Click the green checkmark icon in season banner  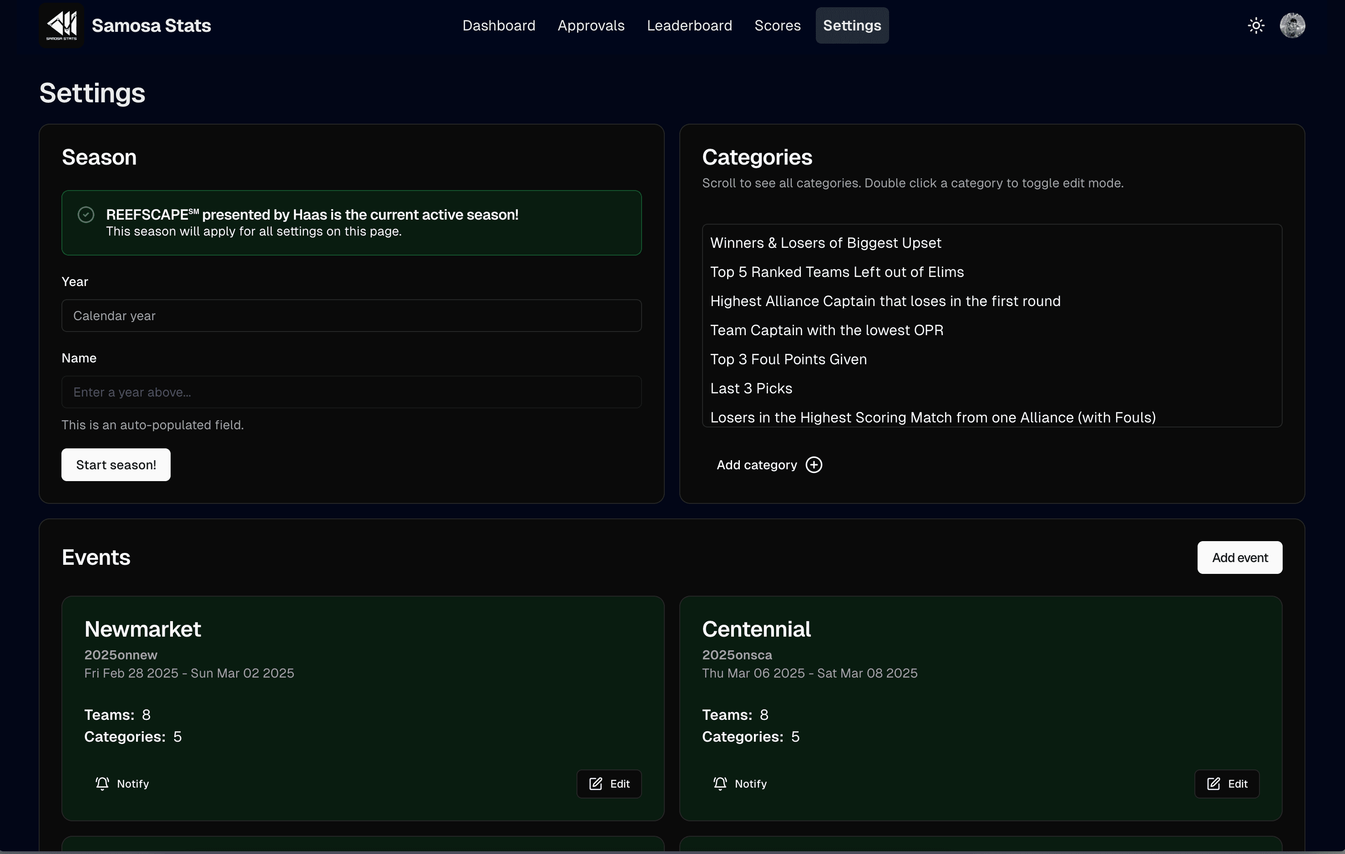(x=86, y=215)
